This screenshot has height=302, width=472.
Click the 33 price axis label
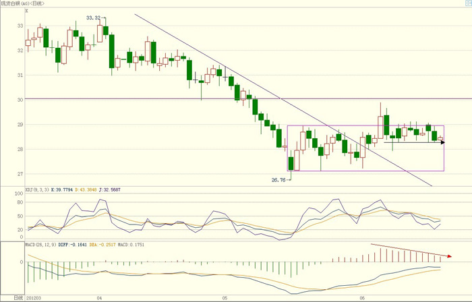point(20,26)
